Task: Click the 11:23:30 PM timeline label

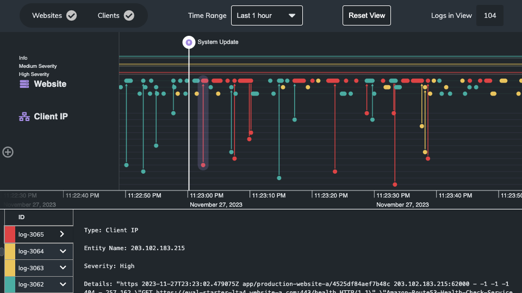Action: click(x=394, y=195)
